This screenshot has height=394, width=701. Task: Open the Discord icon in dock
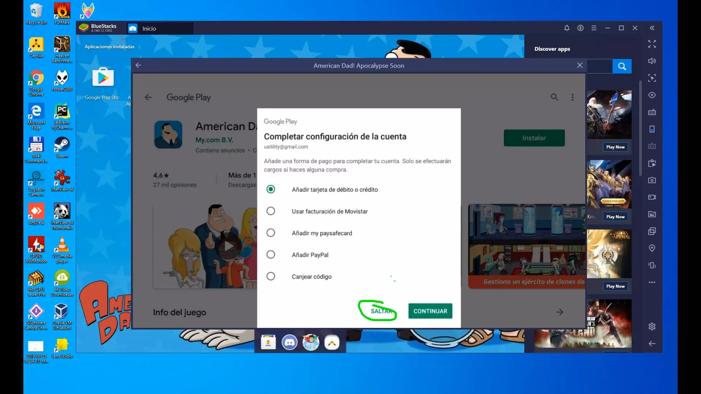coord(290,343)
